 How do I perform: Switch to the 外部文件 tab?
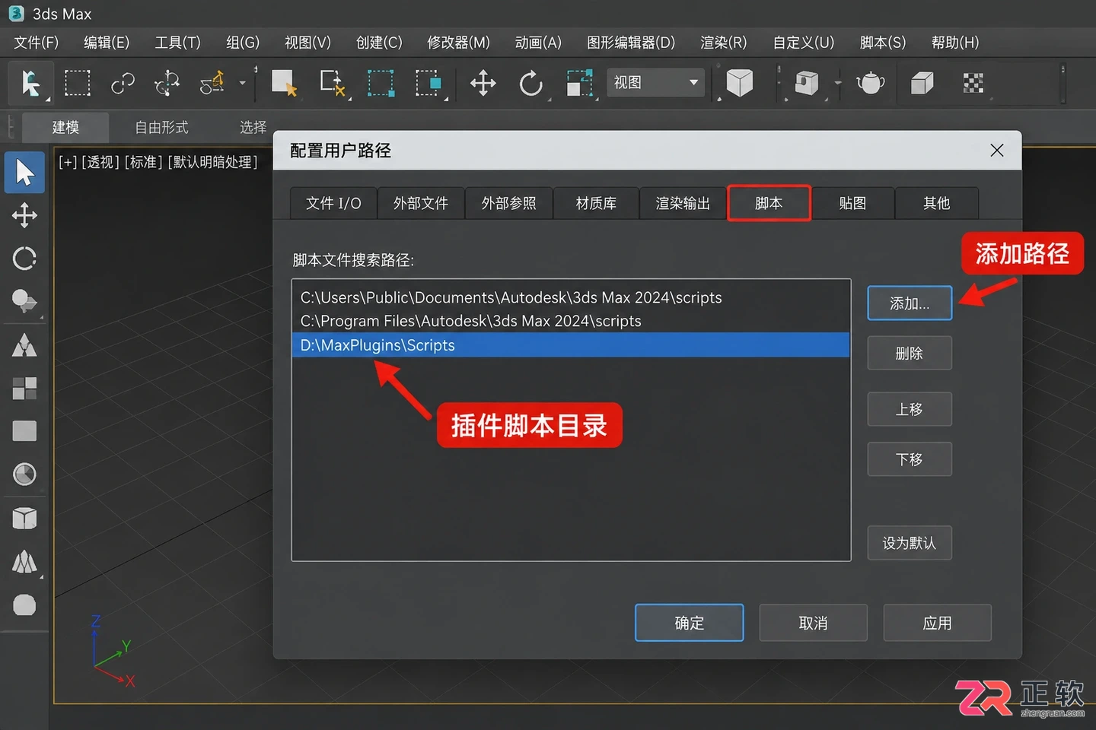421,203
